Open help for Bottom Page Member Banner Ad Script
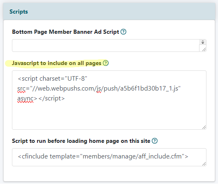218x184 pixels. click(123, 32)
